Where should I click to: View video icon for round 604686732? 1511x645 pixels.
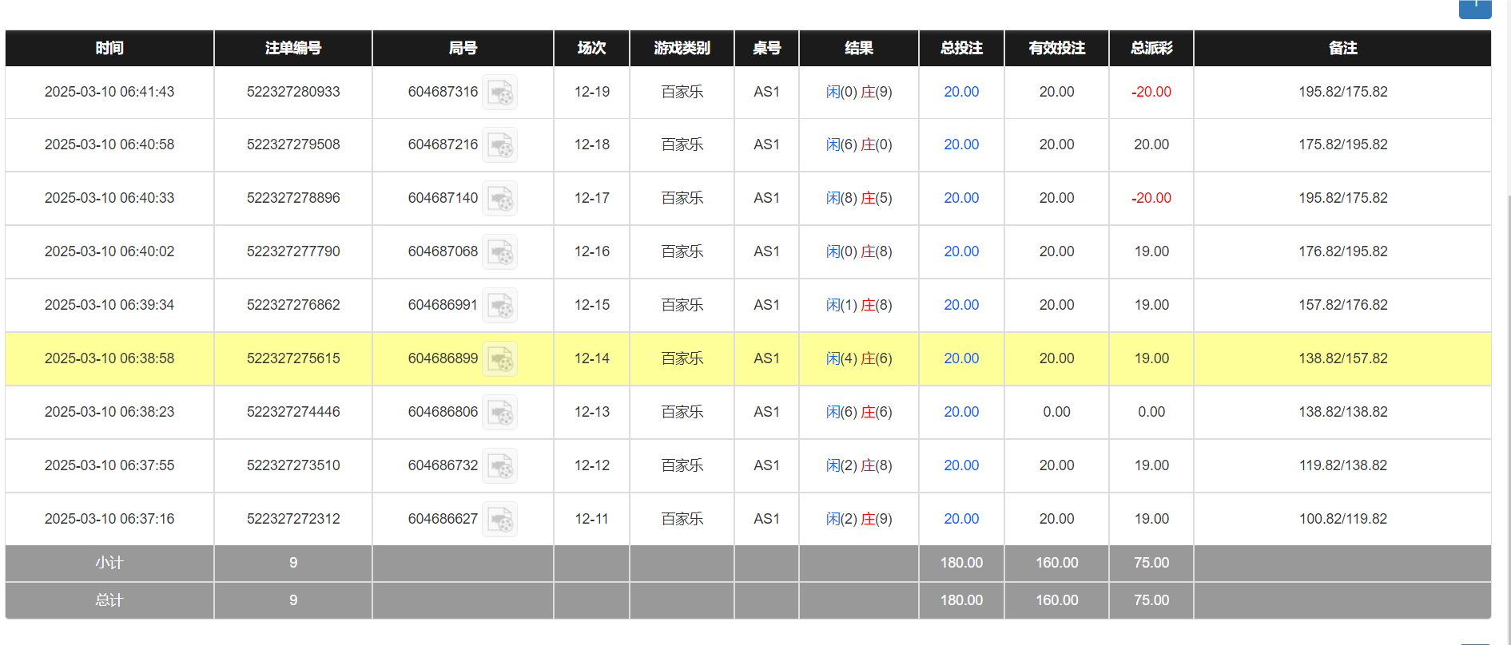point(500,466)
